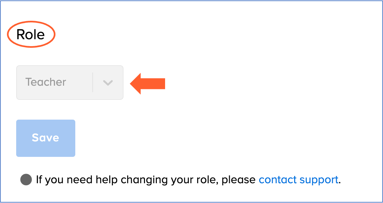Click the Save button
This screenshot has width=383, height=203.
point(46,138)
